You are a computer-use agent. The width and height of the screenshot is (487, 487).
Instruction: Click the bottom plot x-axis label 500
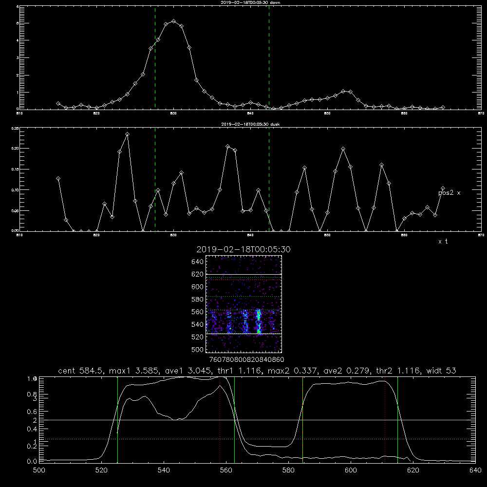[39, 470]
